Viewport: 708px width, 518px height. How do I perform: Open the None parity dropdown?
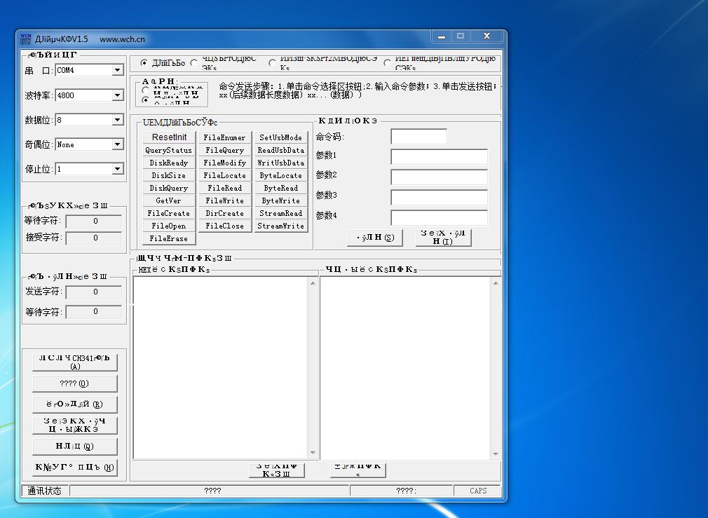[118, 144]
